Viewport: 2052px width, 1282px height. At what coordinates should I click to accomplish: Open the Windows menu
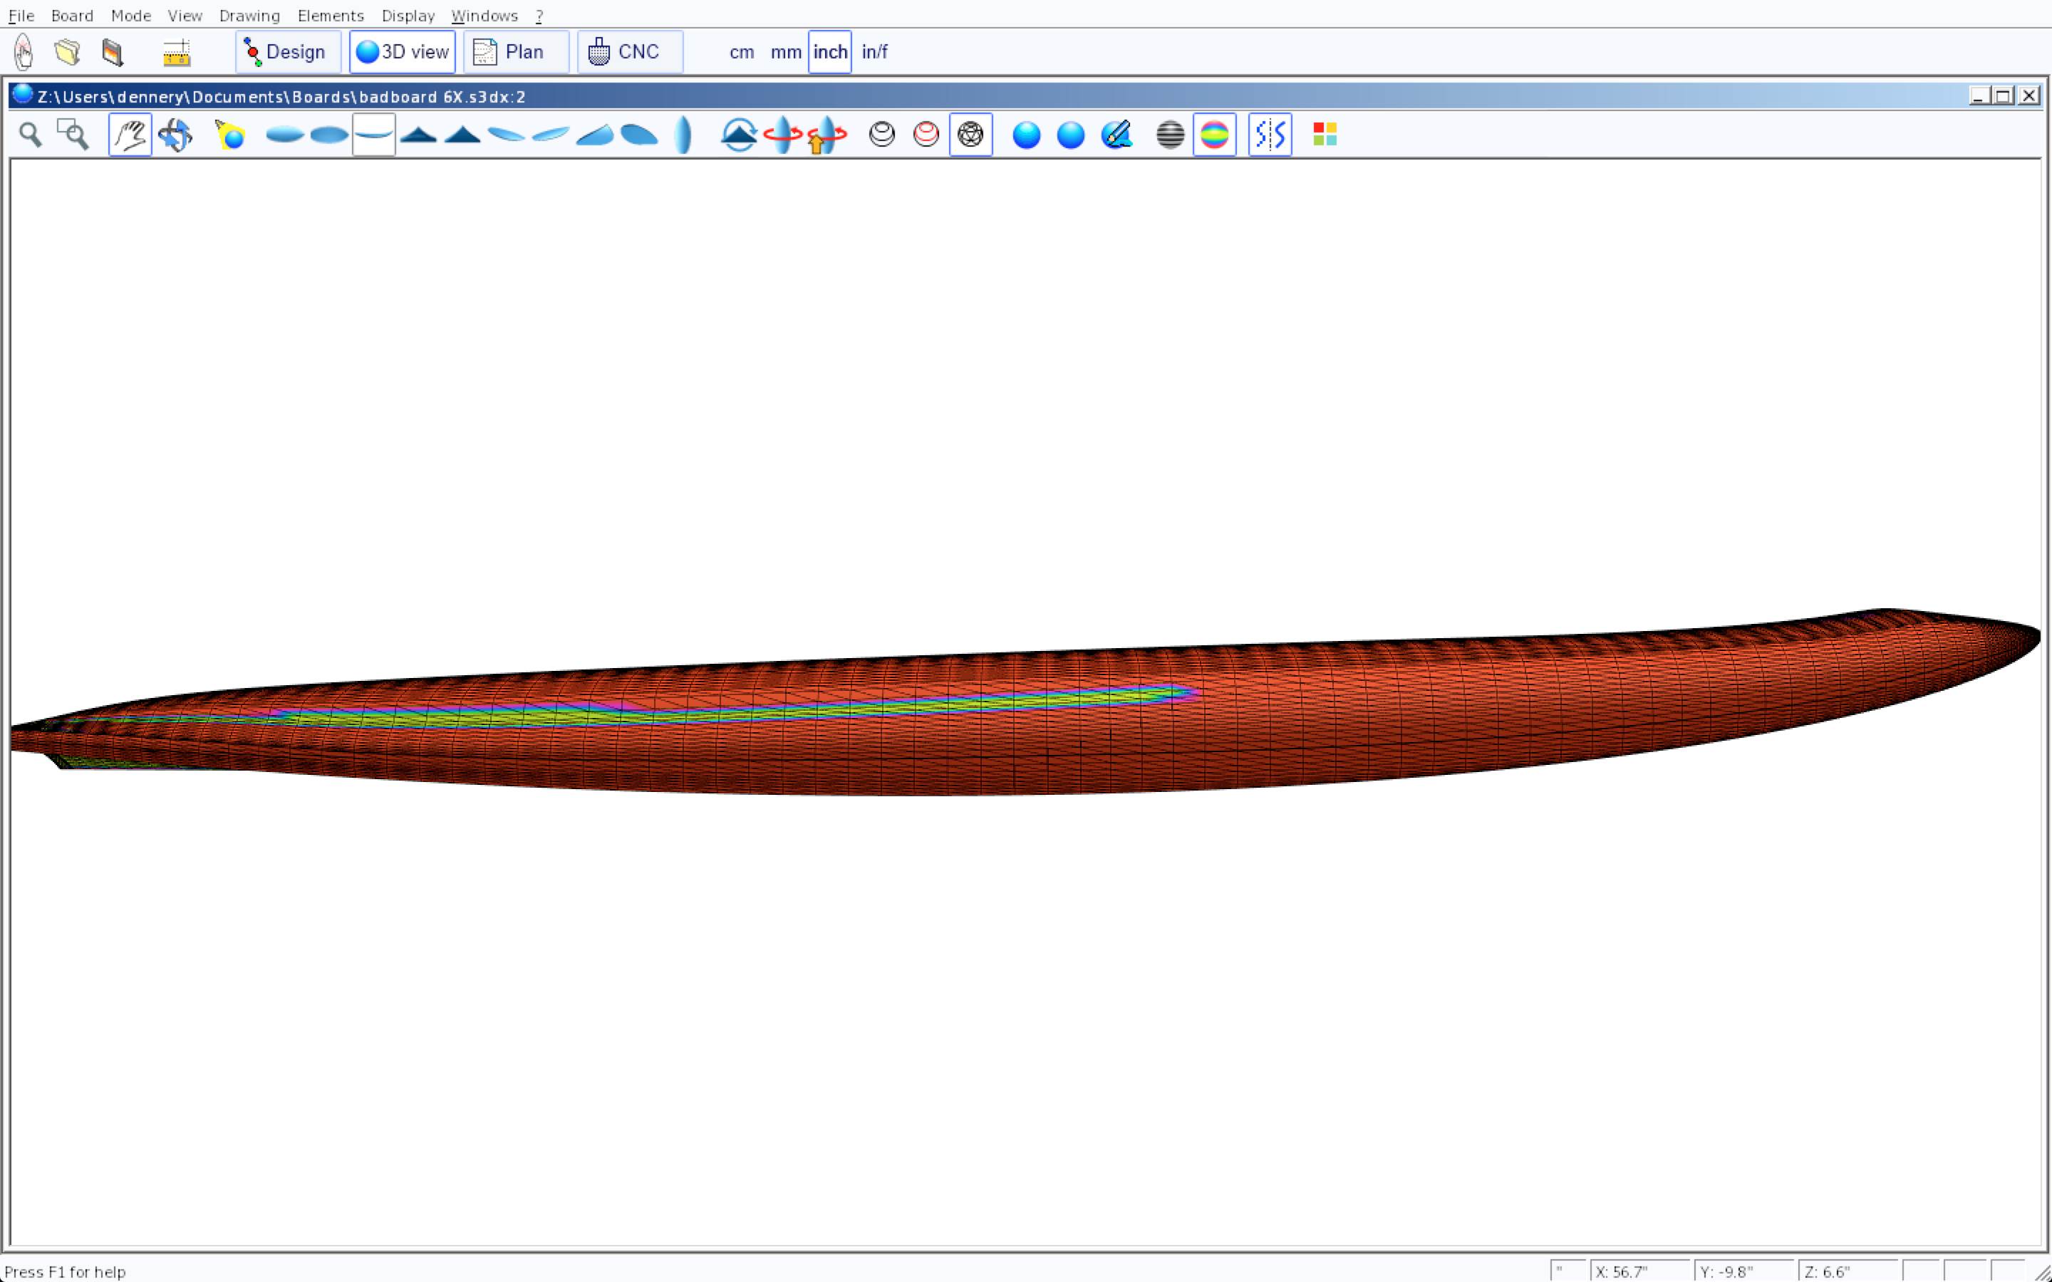tap(484, 15)
